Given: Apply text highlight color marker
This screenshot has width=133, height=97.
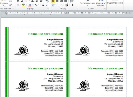Looking at the screenshot, I should pyautogui.click(x=24, y=5).
